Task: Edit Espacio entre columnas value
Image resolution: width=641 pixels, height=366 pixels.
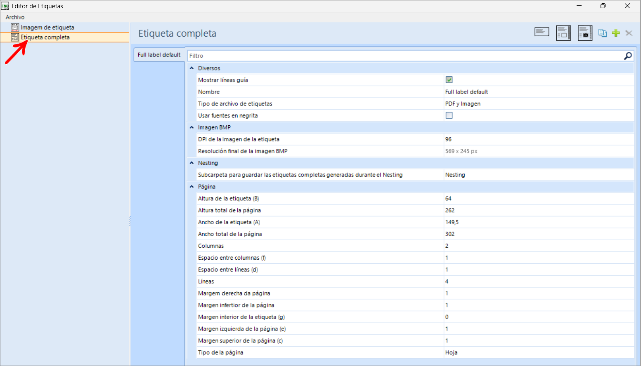Action: (539, 258)
